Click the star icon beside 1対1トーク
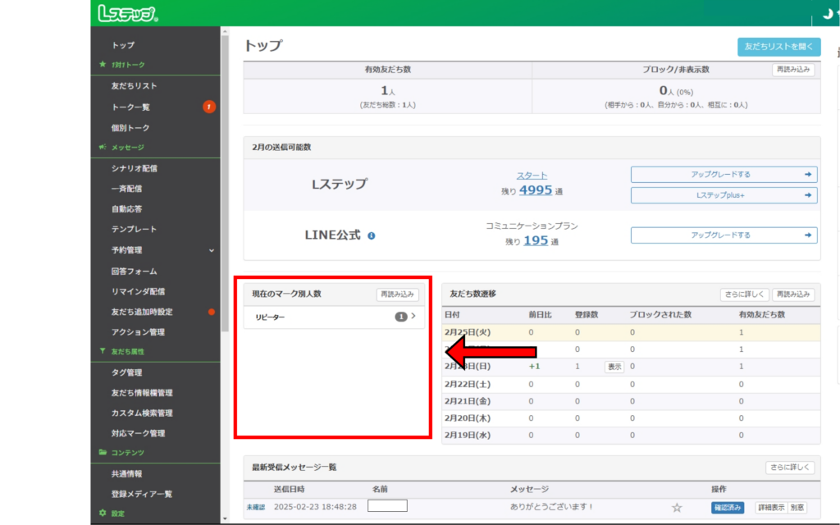 [x=102, y=65]
